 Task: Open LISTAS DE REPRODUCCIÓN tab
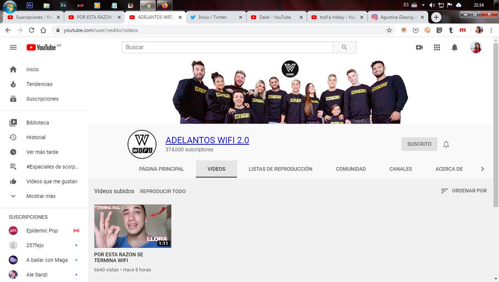point(281,169)
